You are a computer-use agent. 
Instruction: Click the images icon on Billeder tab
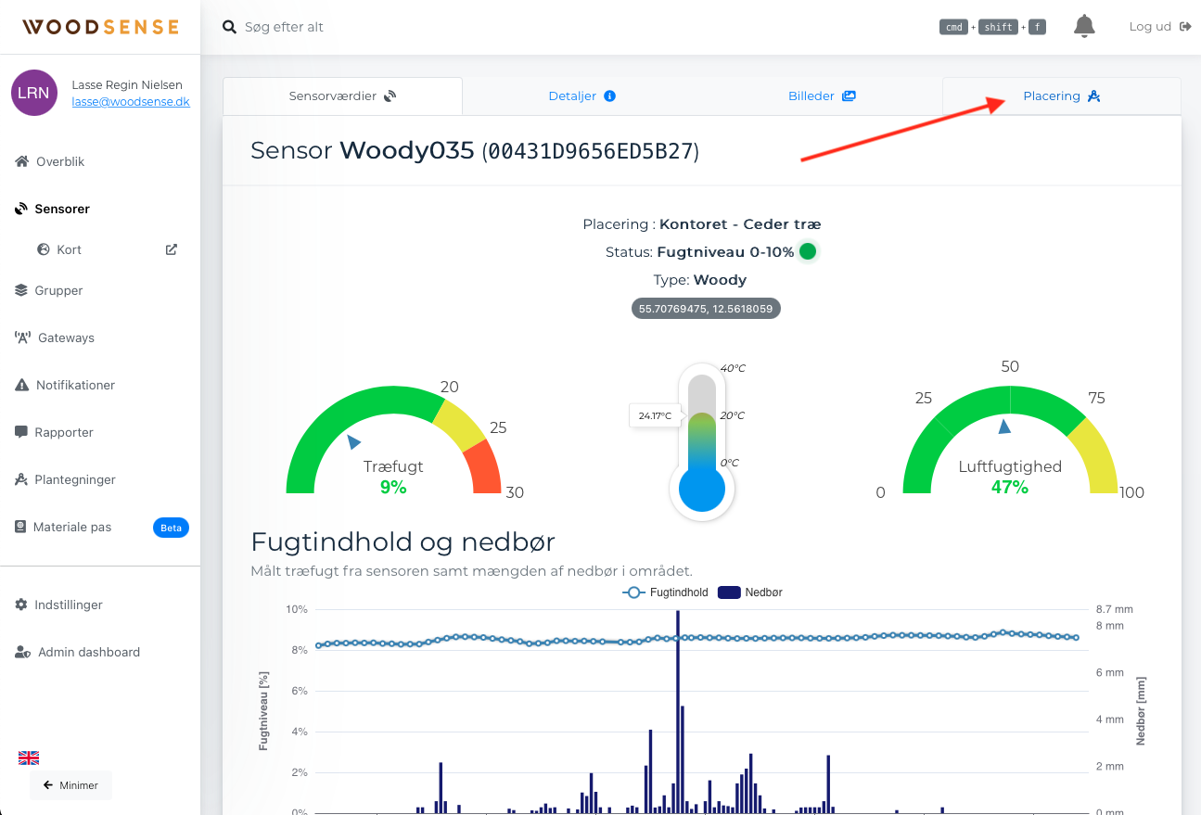[x=849, y=96]
